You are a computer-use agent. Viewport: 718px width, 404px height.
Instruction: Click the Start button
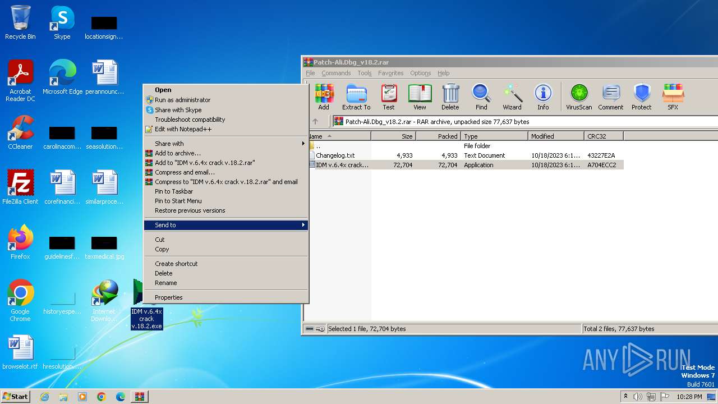pos(16,397)
